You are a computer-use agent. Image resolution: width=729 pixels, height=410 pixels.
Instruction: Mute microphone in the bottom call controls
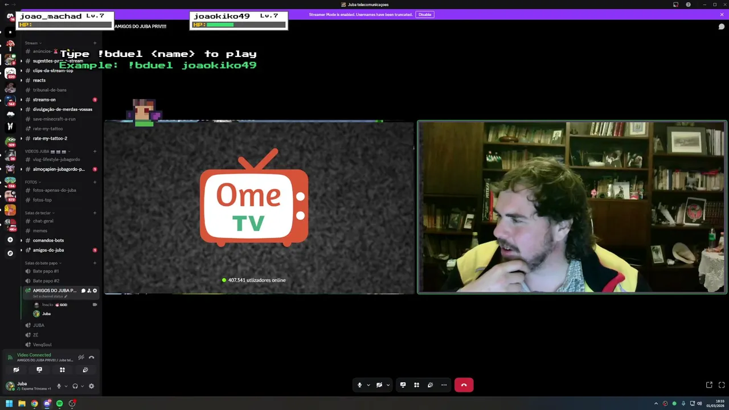[x=359, y=385]
